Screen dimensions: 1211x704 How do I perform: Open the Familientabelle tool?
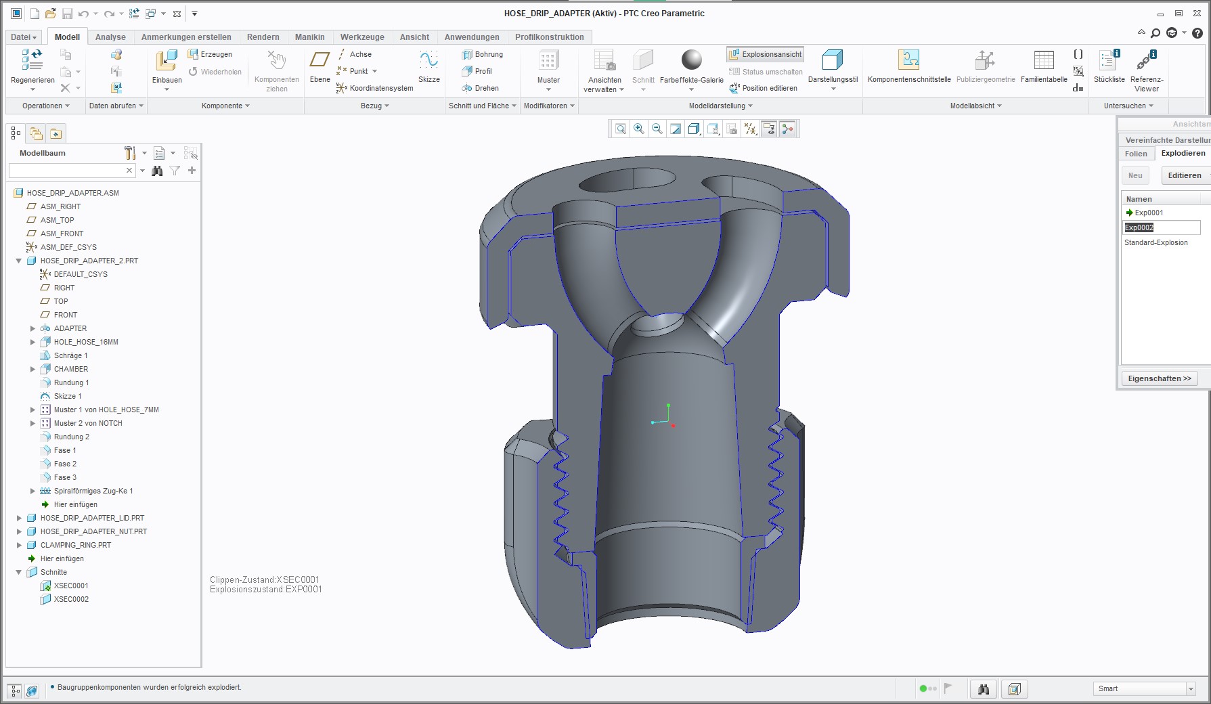[x=1044, y=66]
